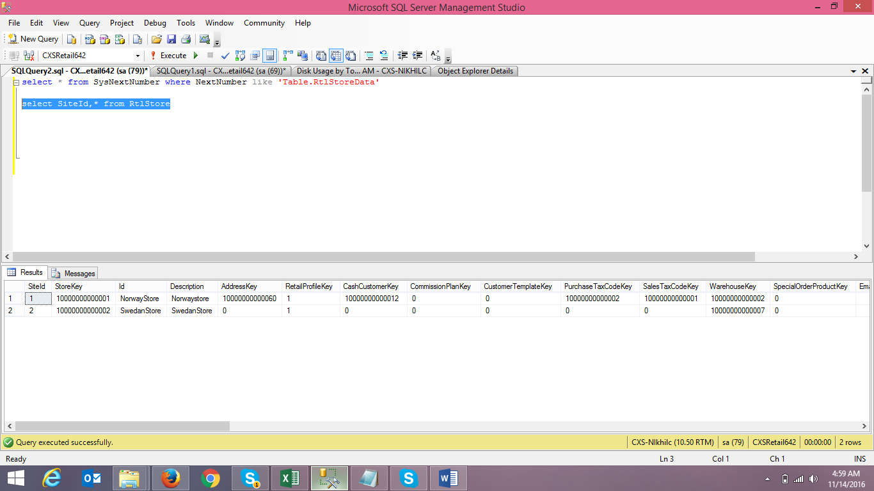Comment out the selected lines
874x491 pixels.
(x=369, y=56)
